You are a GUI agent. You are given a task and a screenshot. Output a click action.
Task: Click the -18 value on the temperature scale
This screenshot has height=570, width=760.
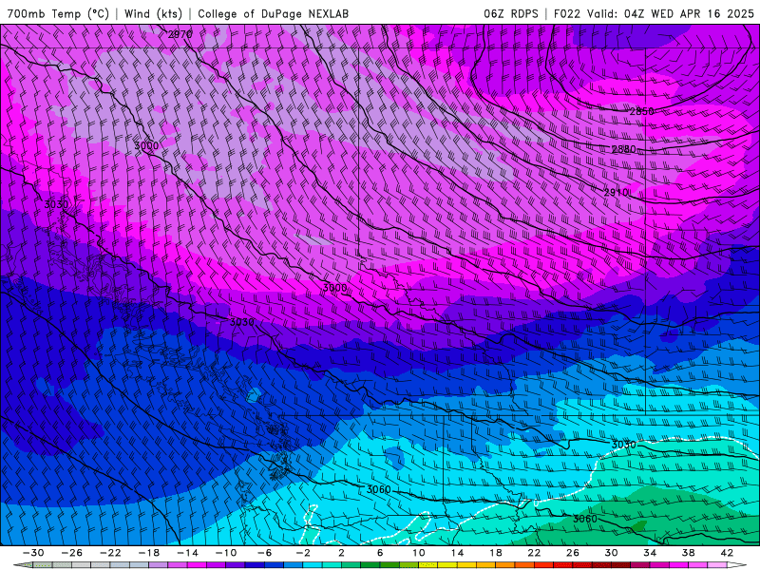point(149,553)
